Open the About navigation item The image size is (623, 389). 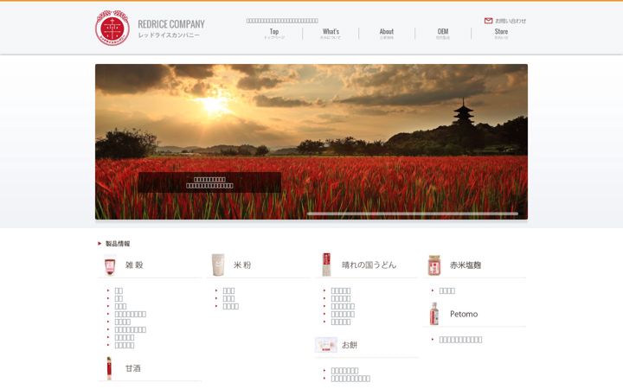pyautogui.click(x=387, y=34)
